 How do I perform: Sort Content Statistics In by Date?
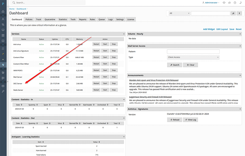click(19, 105)
